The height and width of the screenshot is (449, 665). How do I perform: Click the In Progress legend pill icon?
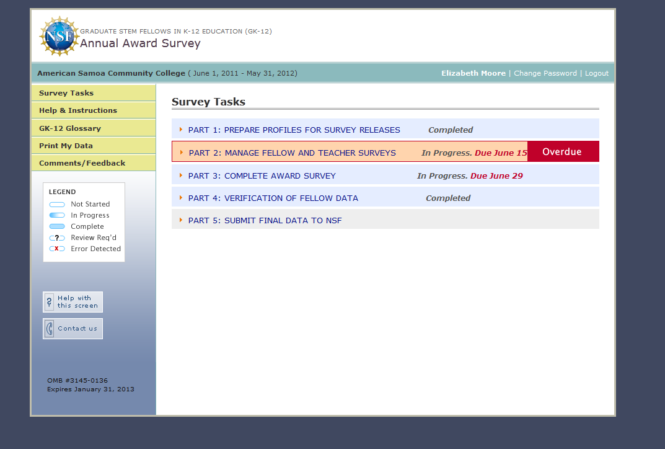pos(57,215)
